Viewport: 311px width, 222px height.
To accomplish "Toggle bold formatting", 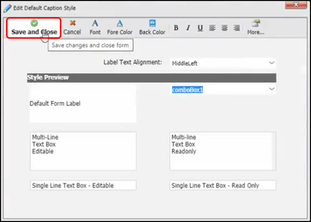I will pyautogui.click(x=176, y=28).
